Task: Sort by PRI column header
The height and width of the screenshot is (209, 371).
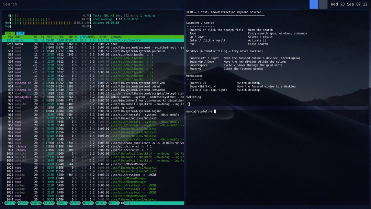Action: tap(35, 37)
